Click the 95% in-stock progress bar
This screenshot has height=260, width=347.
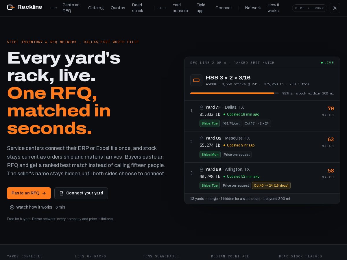[235, 93]
